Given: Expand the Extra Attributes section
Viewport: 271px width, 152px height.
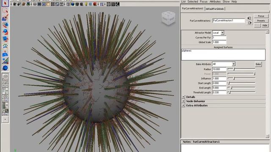Looking at the screenshot, I should tap(183, 105).
